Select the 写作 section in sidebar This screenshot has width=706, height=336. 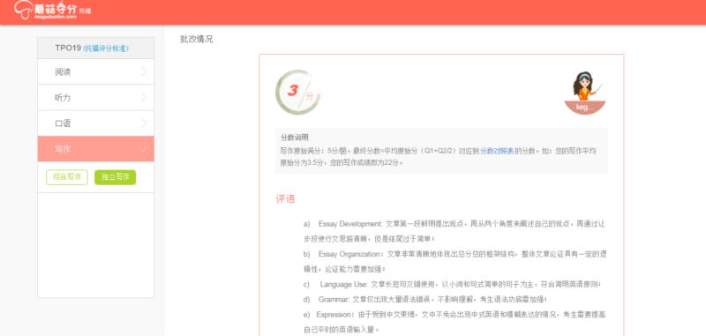96,149
